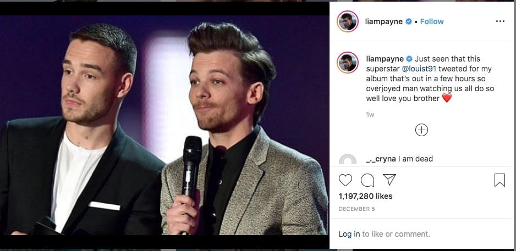
Task: Open the liampayne username in the header
Action: 385,21
